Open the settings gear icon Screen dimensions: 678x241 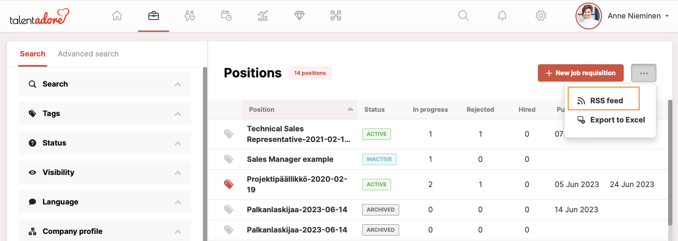click(x=541, y=16)
